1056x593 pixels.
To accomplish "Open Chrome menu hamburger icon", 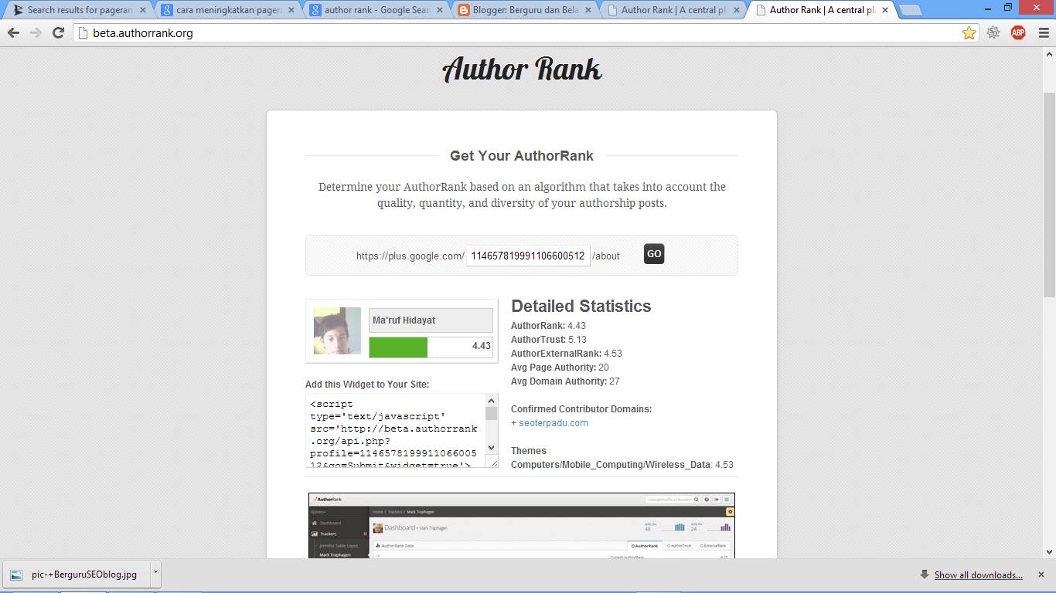I will pos(1042,32).
